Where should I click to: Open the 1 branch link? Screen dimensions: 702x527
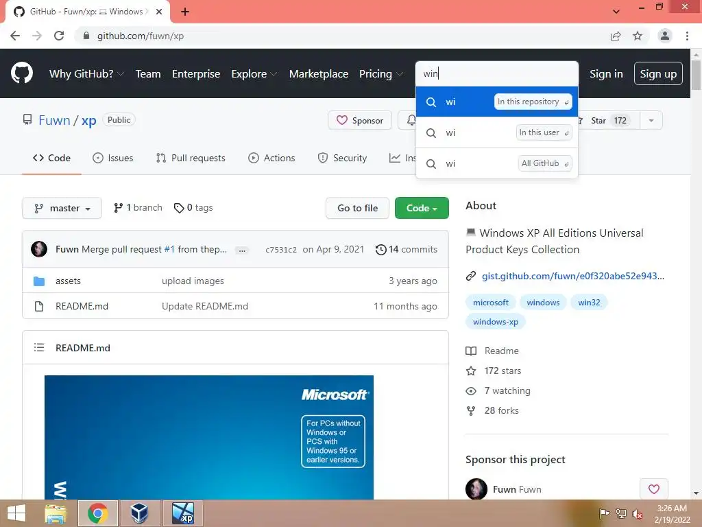point(138,207)
